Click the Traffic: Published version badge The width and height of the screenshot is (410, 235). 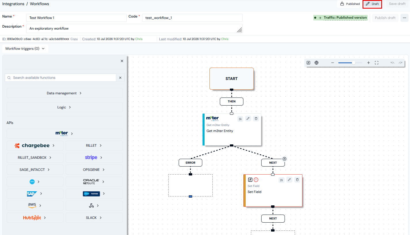click(x=341, y=18)
